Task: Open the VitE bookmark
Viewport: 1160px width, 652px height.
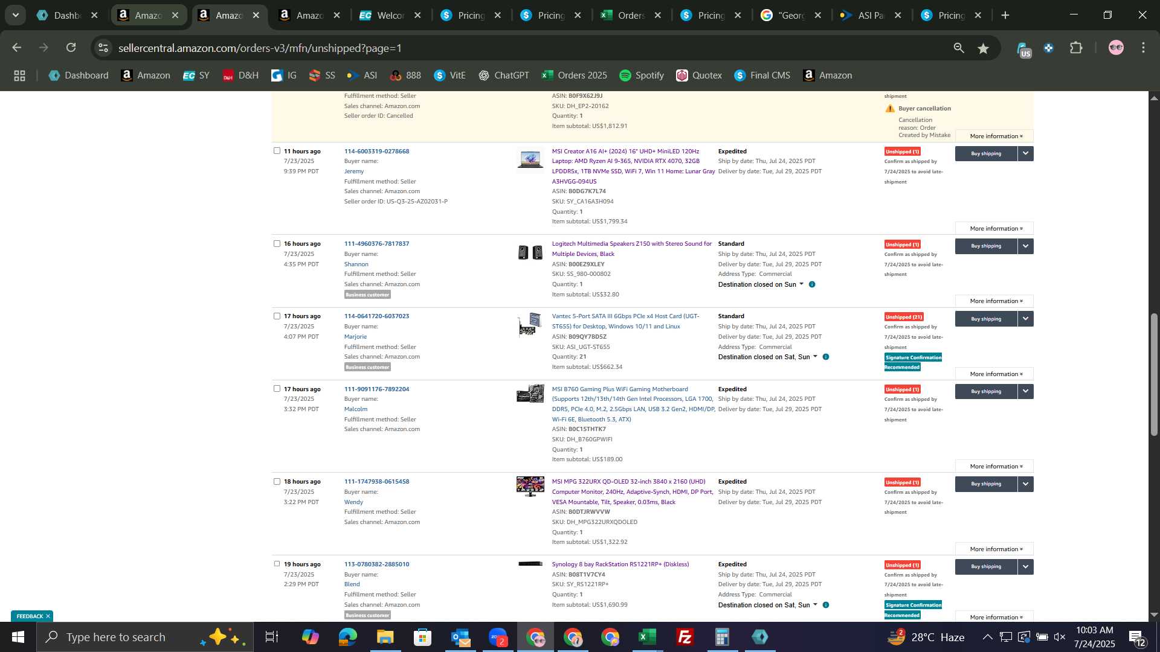Action: point(449,75)
